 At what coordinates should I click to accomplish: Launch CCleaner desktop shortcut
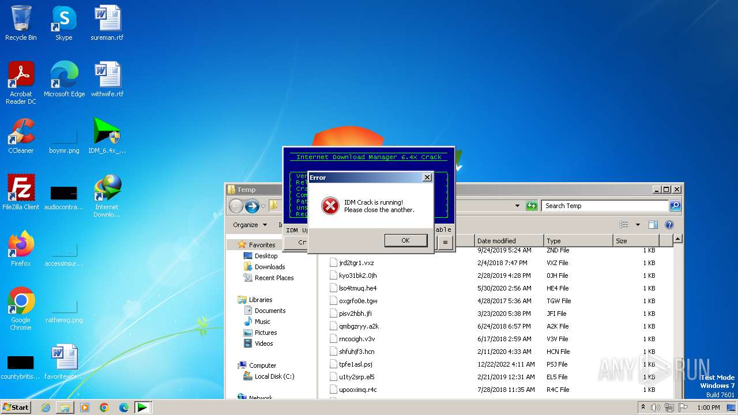pos(21,137)
